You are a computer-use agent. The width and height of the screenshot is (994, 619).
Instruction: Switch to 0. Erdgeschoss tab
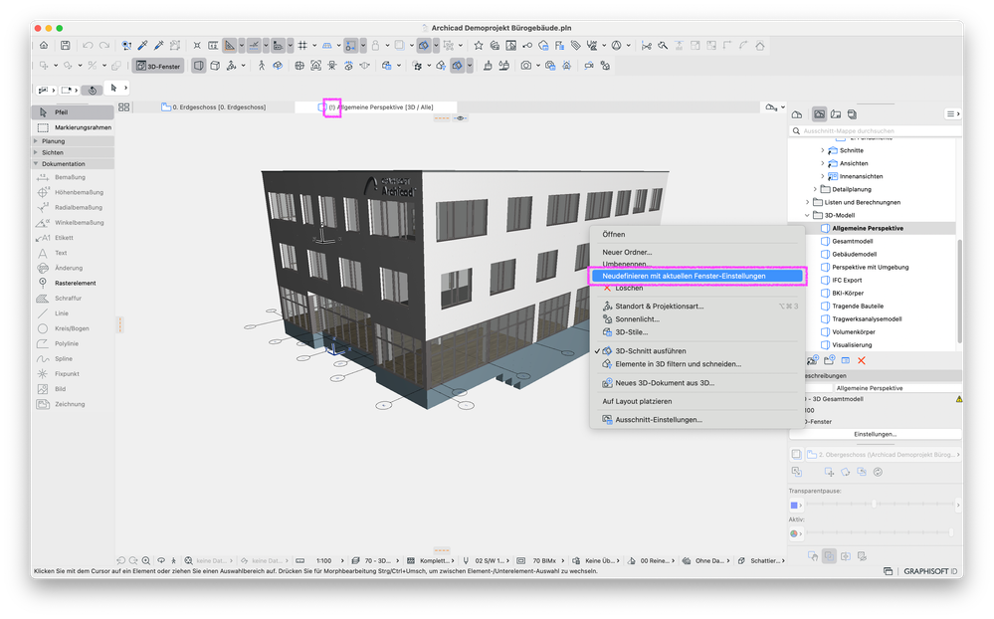pos(214,106)
